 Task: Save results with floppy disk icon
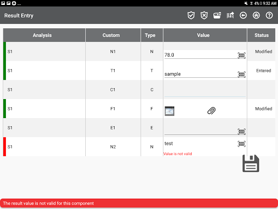251,163
